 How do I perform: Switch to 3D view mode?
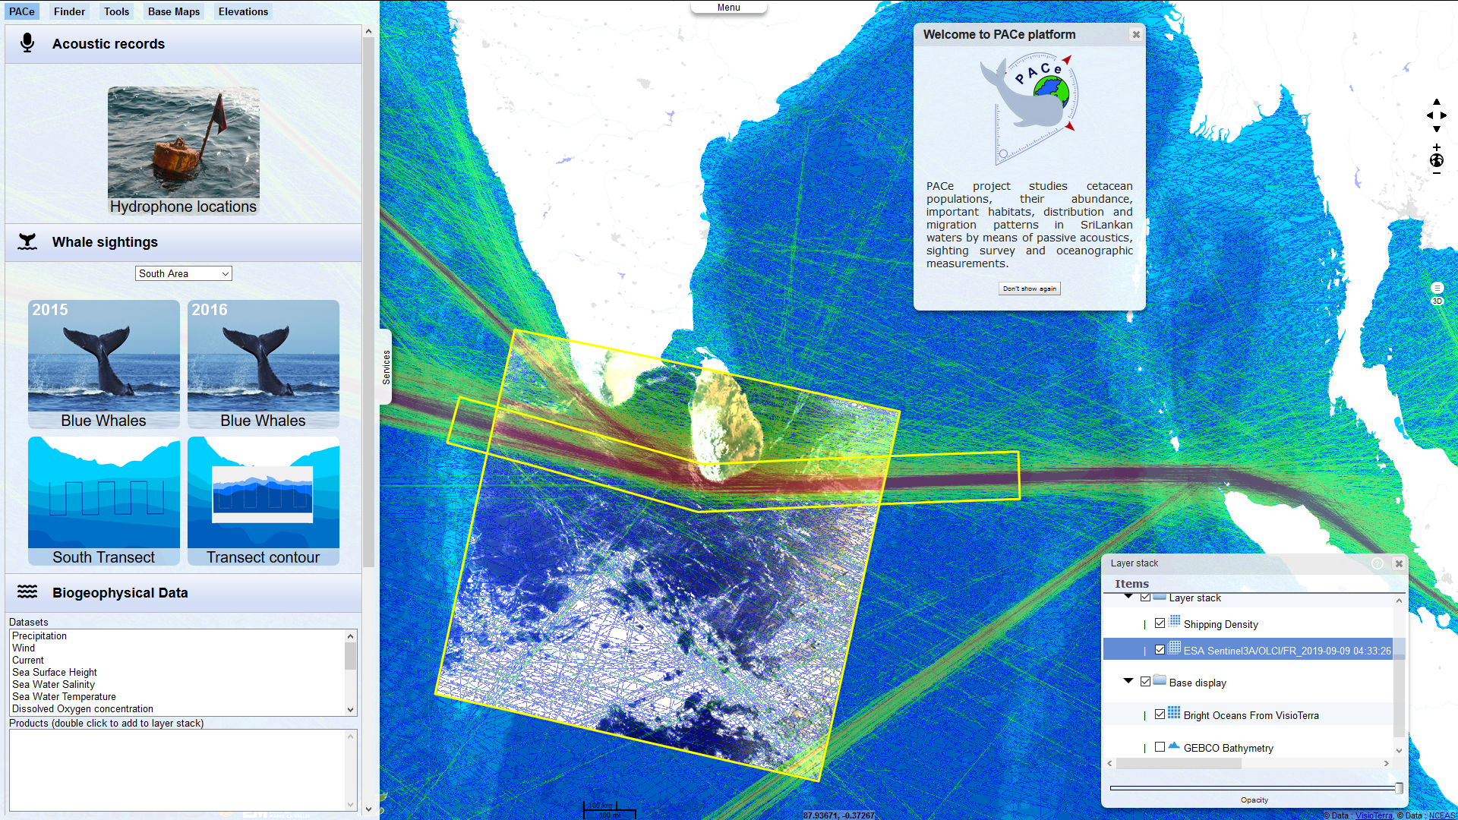pos(1437,301)
